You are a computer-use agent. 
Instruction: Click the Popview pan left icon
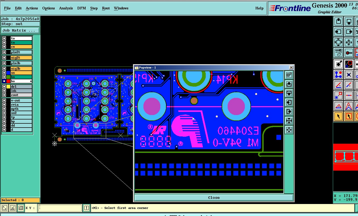point(289,103)
